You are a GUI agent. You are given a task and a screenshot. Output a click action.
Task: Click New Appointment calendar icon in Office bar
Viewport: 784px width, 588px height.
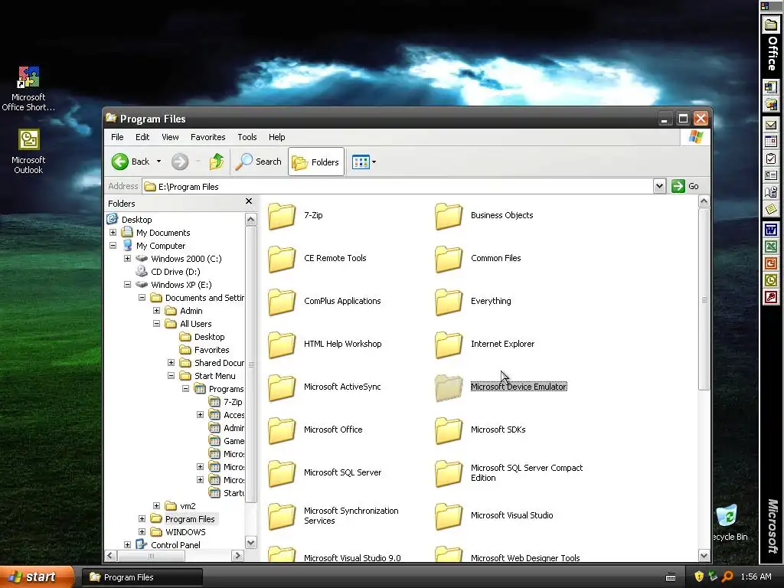770,142
